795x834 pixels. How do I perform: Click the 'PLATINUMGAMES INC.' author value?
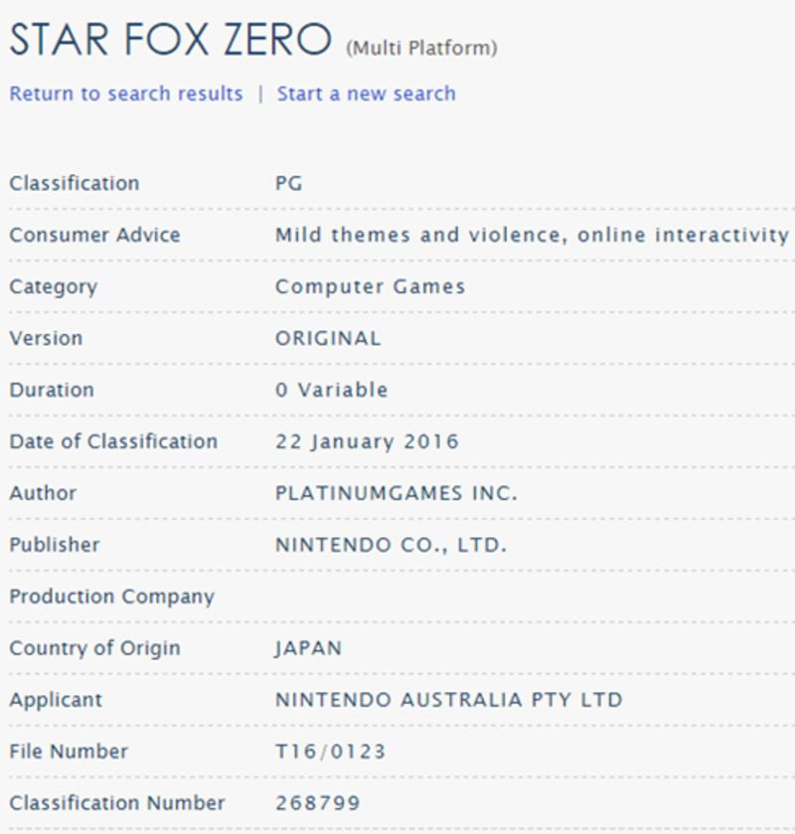pyautogui.click(x=396, y=493)
